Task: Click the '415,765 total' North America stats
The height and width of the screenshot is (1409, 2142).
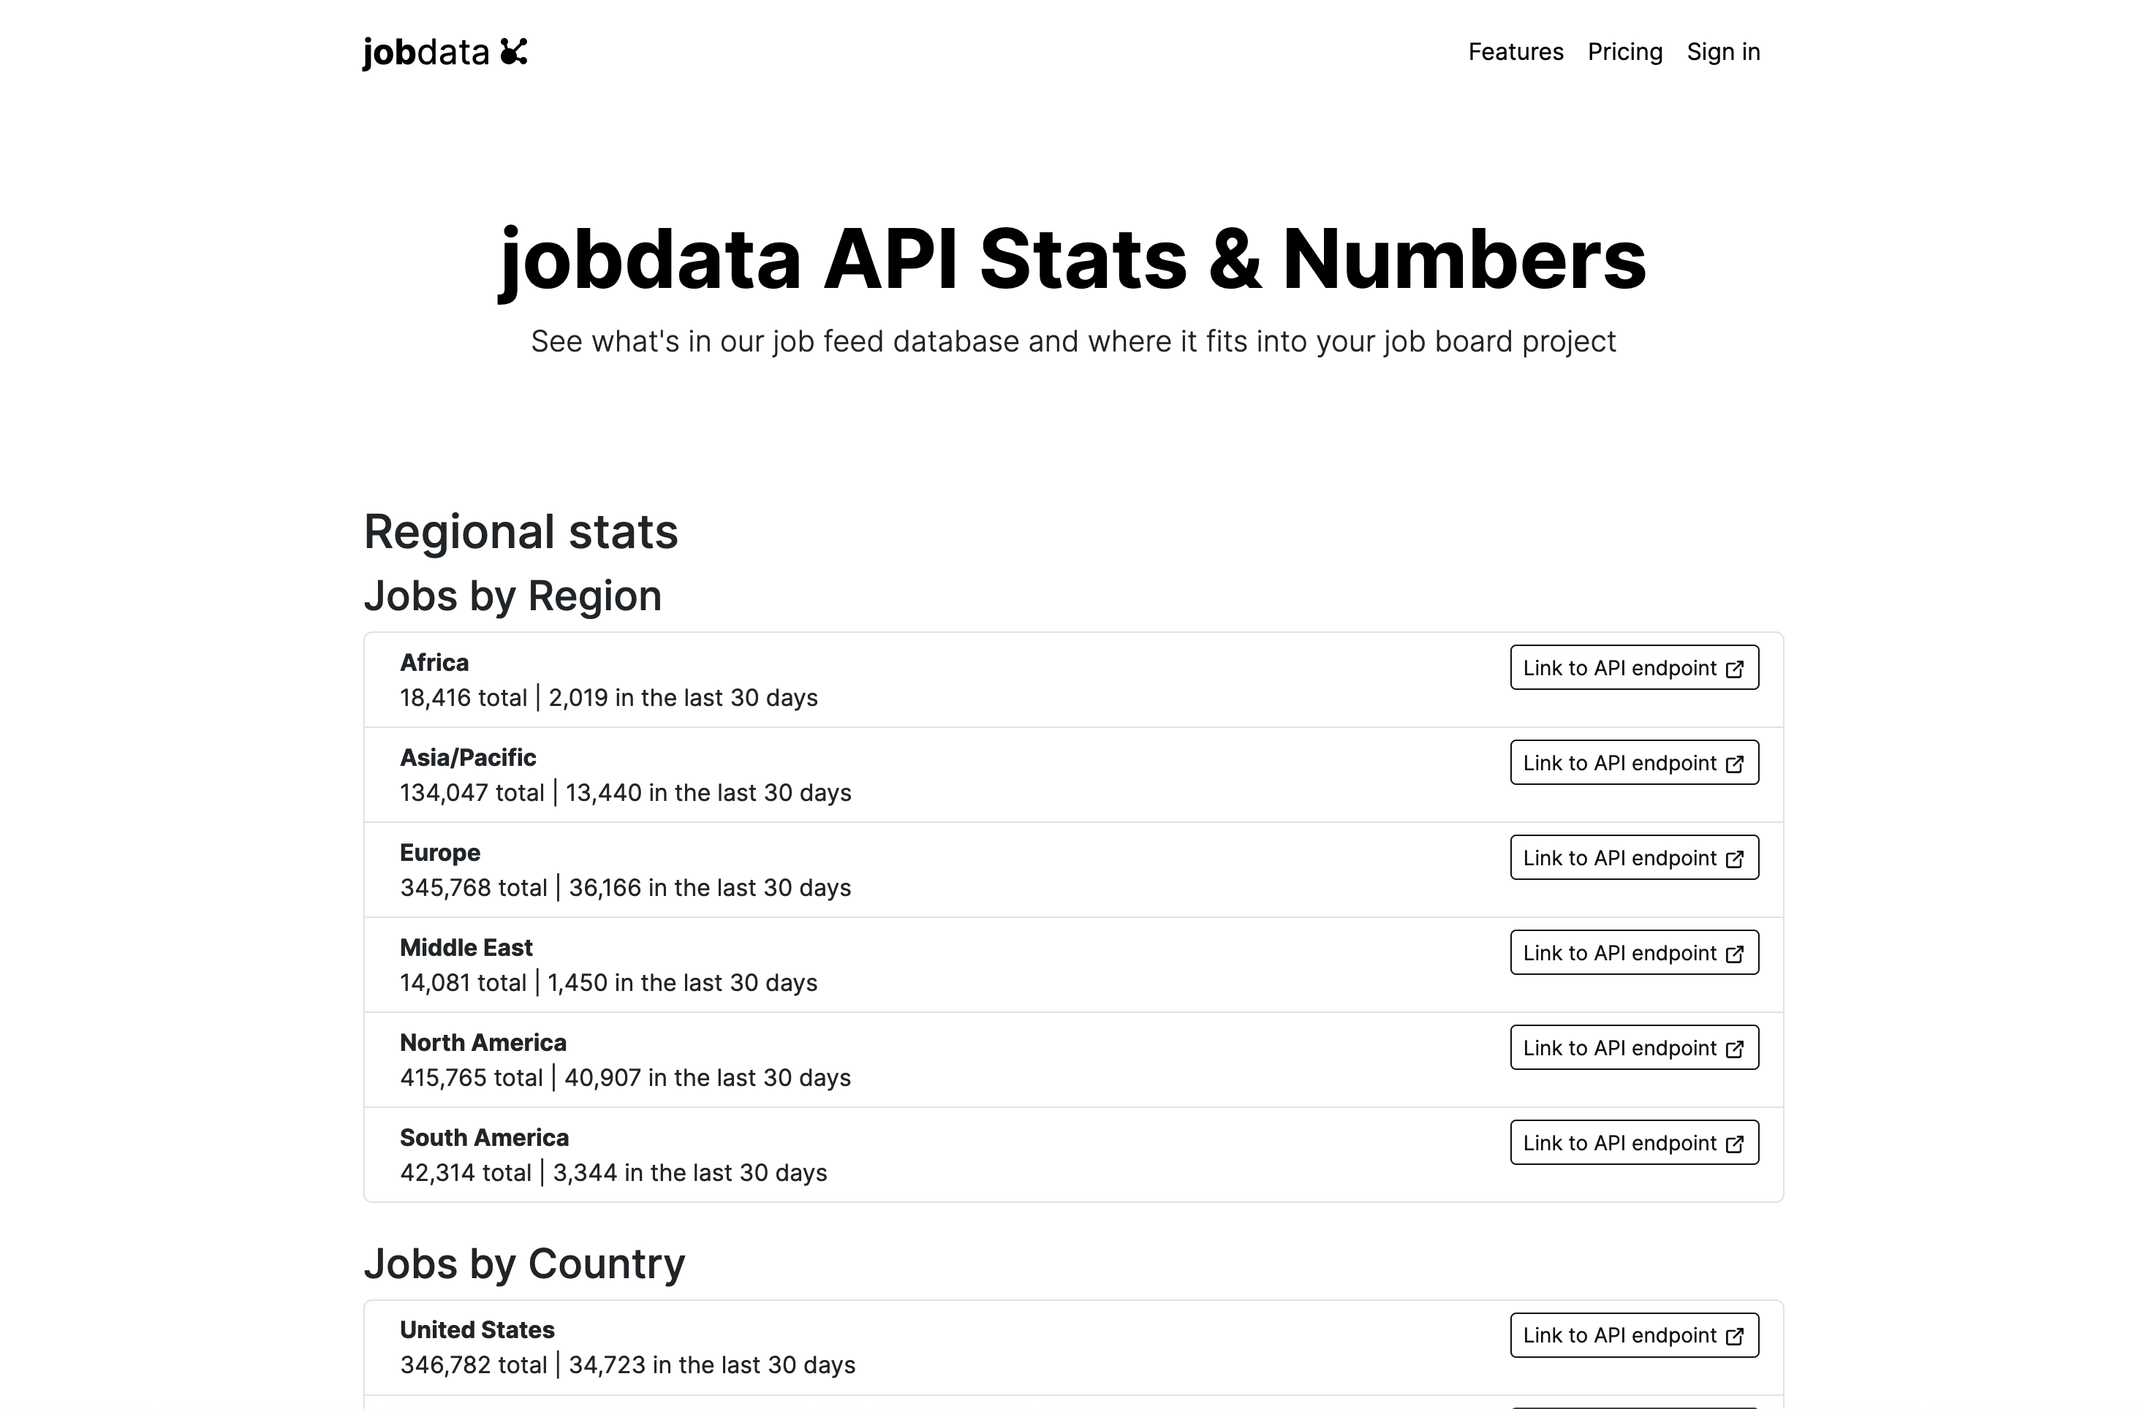Action: click(x=626, y=1078)
